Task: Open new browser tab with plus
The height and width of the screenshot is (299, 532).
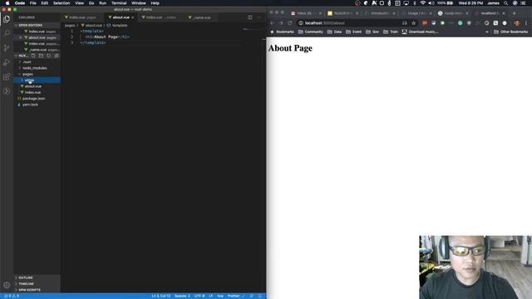Action: click(x=515, y=13)
